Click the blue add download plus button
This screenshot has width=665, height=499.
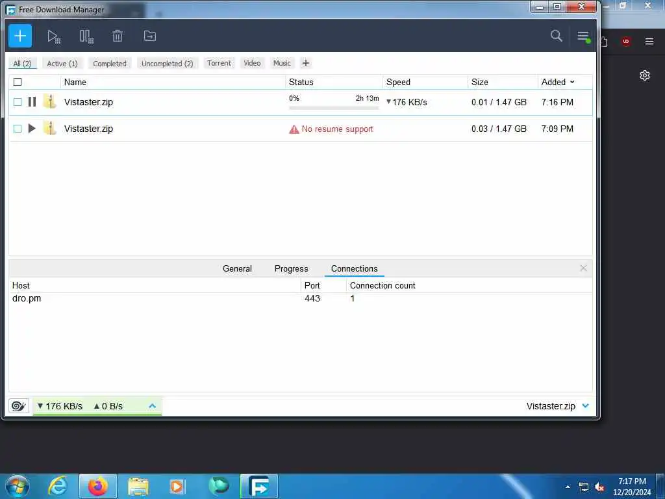click(x=20, y=36)
